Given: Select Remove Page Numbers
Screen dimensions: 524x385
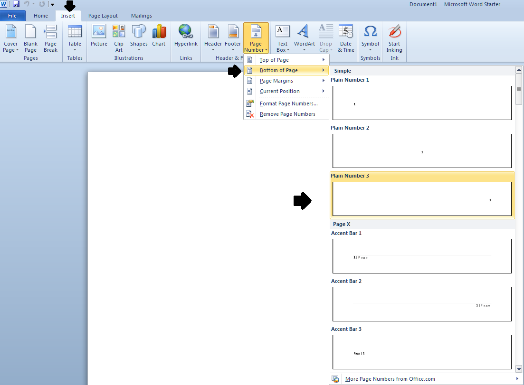Looking at the screenshot, I should (x=287, y=114).
